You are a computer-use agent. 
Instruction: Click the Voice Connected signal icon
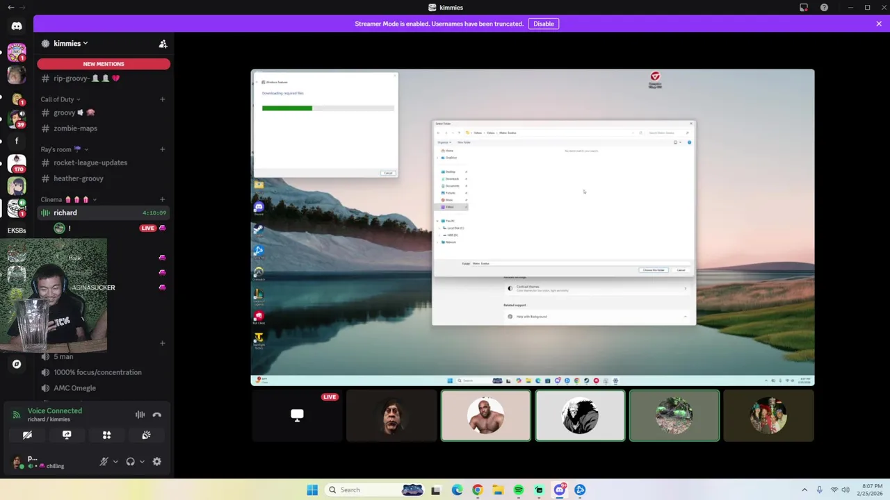tap(17, 415)
